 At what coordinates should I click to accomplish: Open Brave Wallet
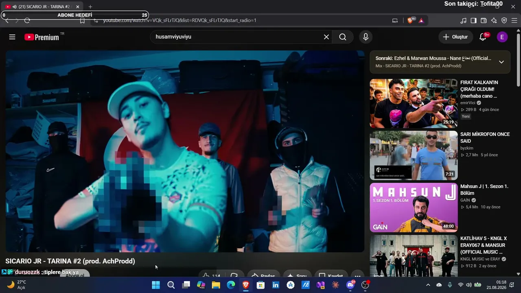pyautogui.click(x=484, y=20)
